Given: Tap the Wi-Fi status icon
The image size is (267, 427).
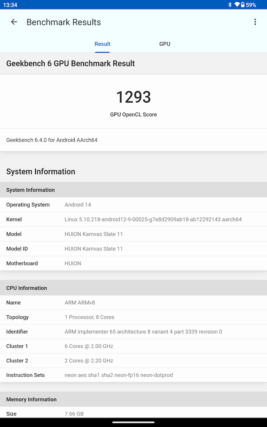Looking at the screenshot, I should pos(237,5).
